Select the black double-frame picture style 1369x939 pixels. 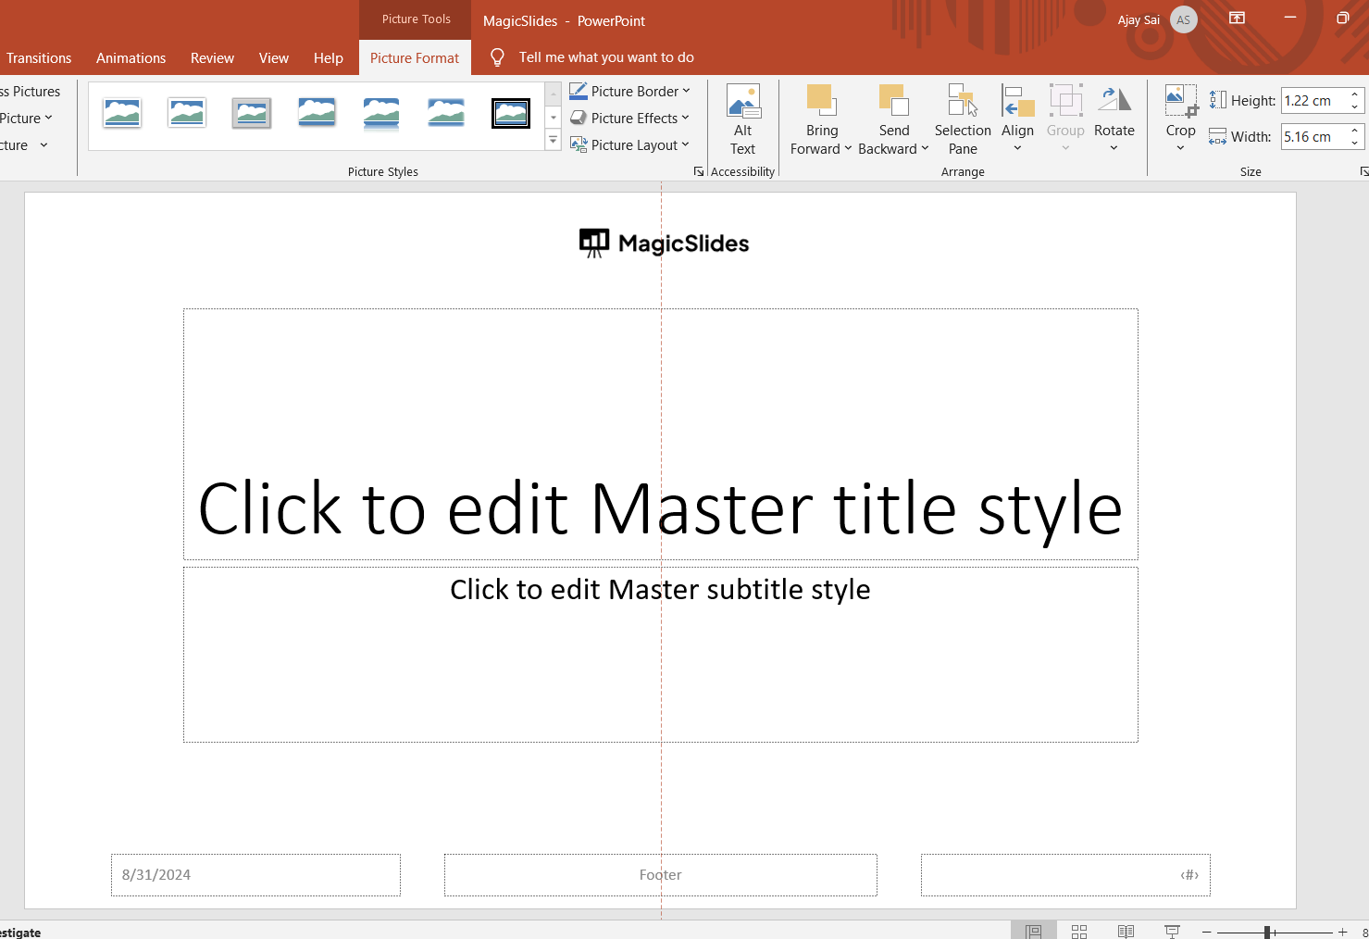pyautogui.click(x=510, y=113)
